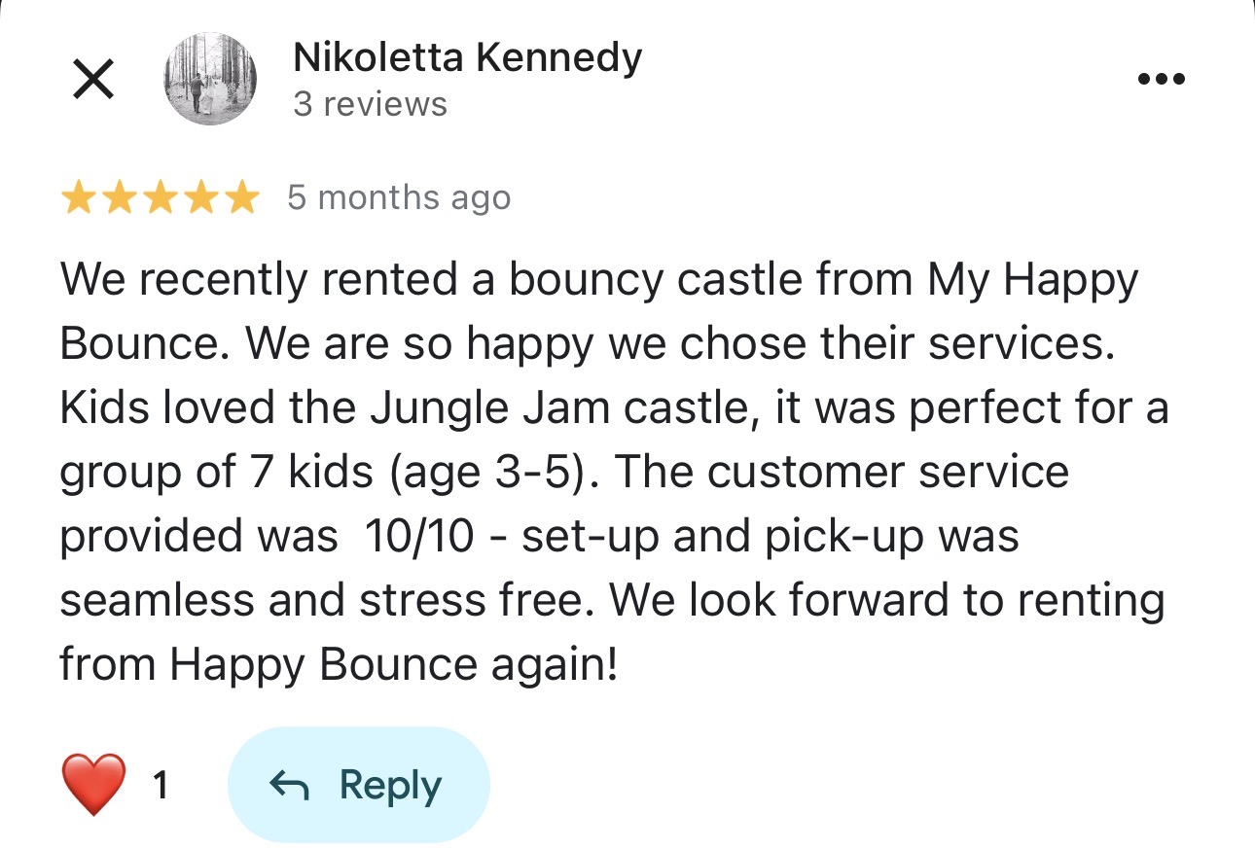Click "My Happy" in the review's first line

tap(1031, 281)
